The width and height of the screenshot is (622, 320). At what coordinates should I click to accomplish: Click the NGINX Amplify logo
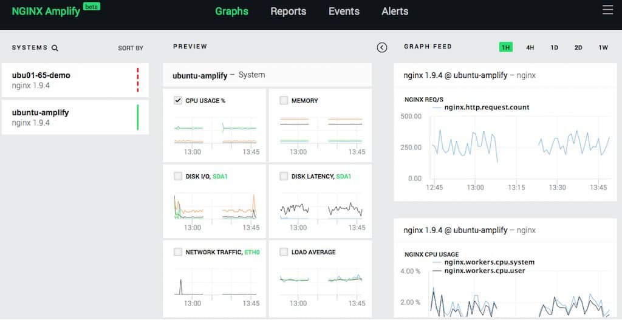coord(46,11)
